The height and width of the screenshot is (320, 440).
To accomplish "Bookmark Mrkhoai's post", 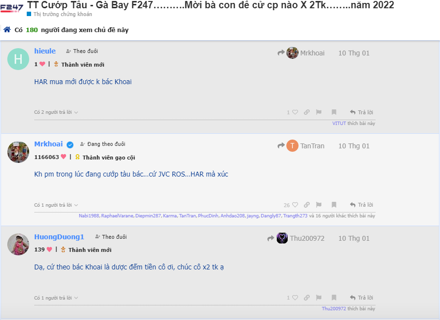I will [334, 205].
